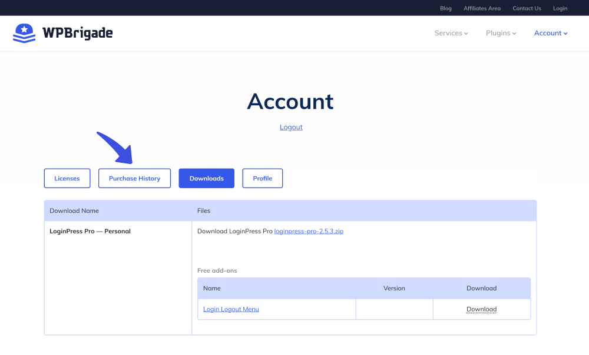This screenshot has width=589, height=355.
Task: Click the 'Free add-ons' label
Action: click(217, 270)
